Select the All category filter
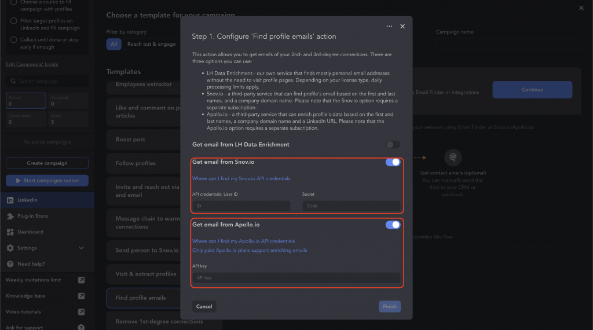Screen dimensions: 593x330 tap(114, 44)
